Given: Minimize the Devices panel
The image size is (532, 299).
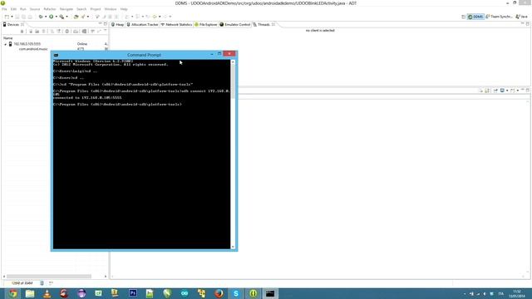Looking at the screenshot, I should coord(100,24).
